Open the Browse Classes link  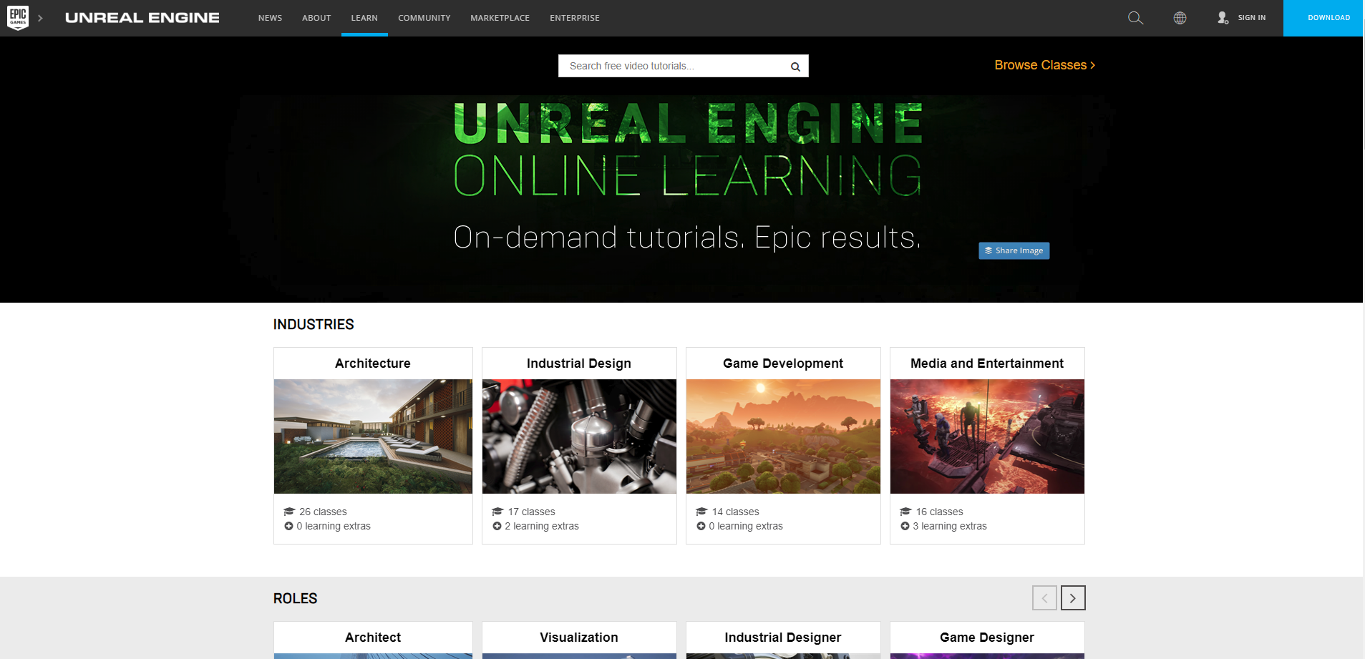pyautogui.click(x=1044, y=65)
